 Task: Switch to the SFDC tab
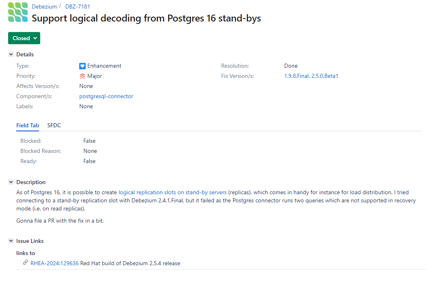[54, 126]
